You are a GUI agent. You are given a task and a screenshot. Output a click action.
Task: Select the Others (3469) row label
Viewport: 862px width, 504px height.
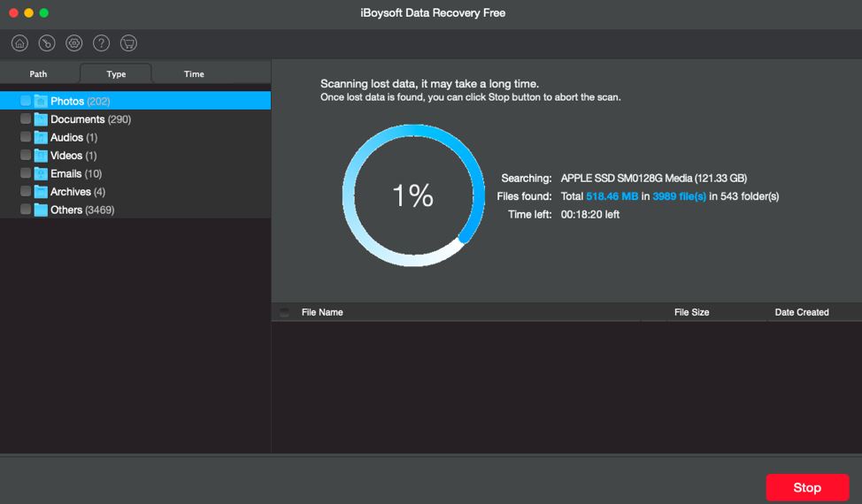click(82, 210)
